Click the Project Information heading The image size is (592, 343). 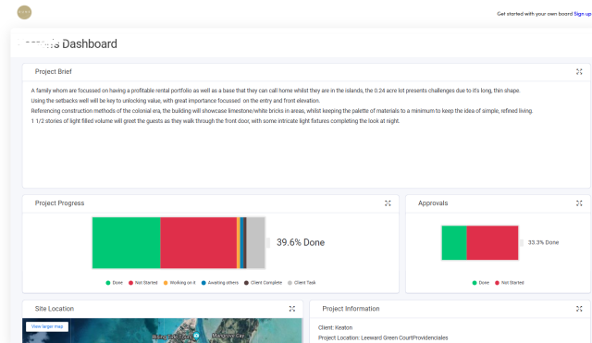(x=351, y=309)
